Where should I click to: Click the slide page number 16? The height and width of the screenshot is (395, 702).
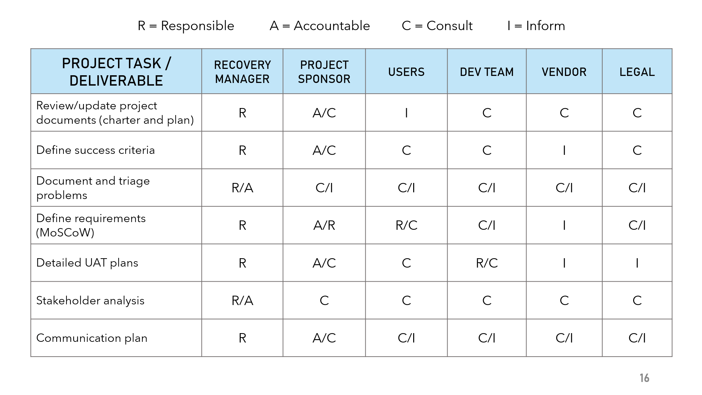pos(645,378)
